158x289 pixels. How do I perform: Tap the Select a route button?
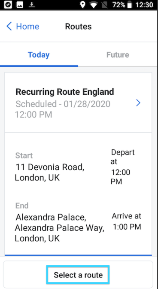(x=78, y=275)
